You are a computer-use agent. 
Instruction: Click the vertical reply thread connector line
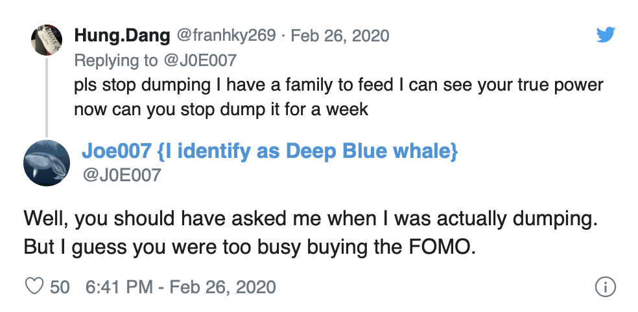[47, 98]
